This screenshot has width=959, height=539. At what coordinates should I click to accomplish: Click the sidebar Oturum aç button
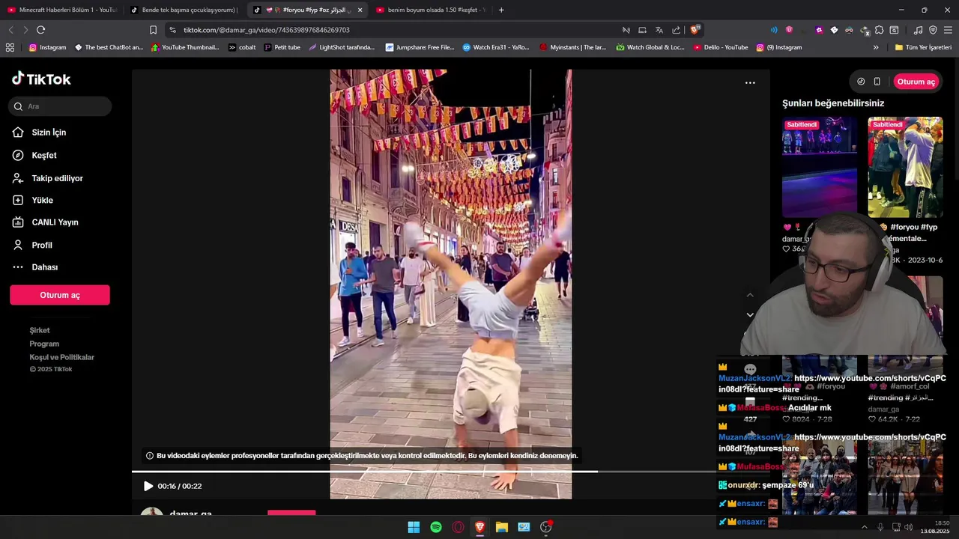click(60, 295)
